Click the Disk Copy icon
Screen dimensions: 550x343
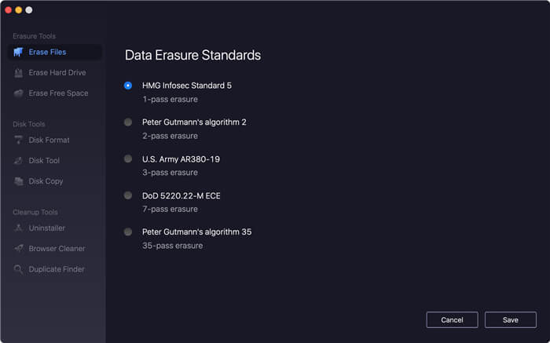pos(18,181)
